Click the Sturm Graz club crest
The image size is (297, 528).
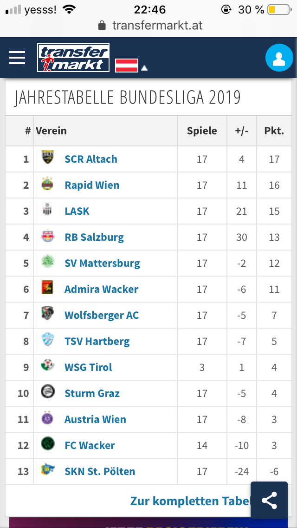pyautogui.click(x=47, y=392)
